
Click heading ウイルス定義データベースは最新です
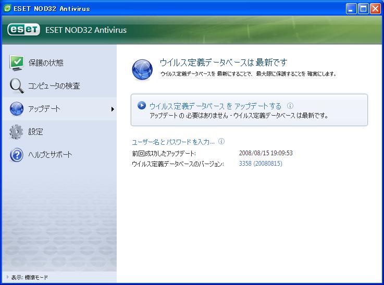point(224,63)
